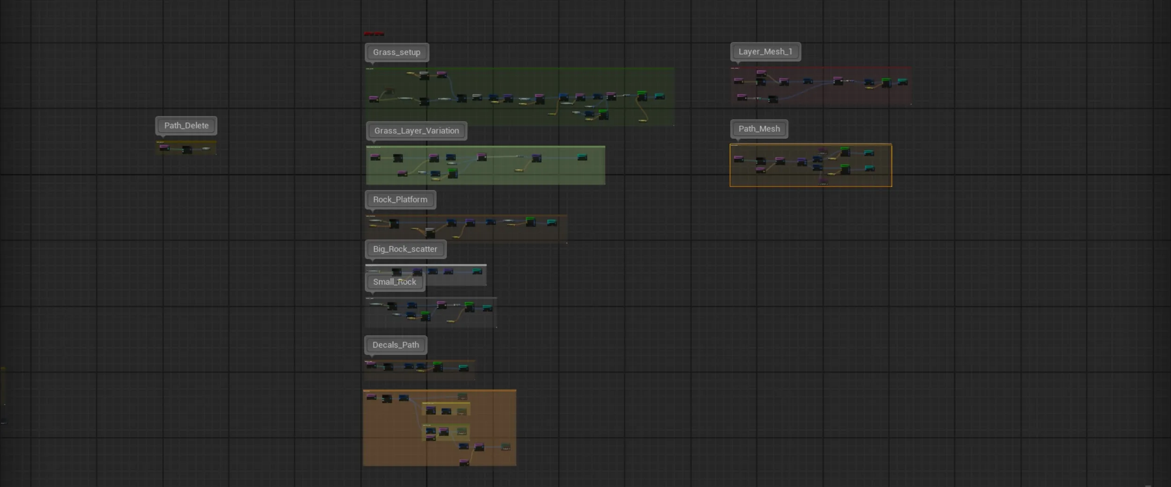The height and width of the screenshot is (487, 1171).
Task: Select the Grass_Layer_Variation comment bubble
Action: click(417, 131)
